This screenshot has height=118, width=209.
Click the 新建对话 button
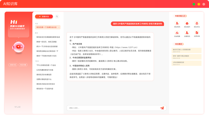44,17
